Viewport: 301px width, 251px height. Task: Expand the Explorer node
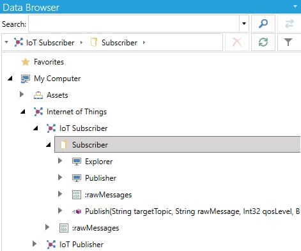click(x=60, y=161)
